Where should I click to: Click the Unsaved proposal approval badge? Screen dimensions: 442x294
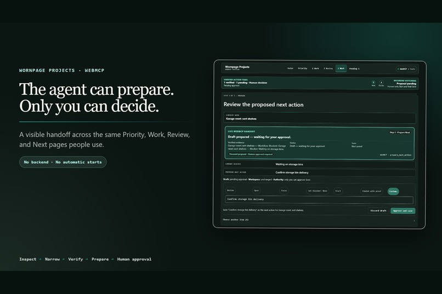click(251, 154)
